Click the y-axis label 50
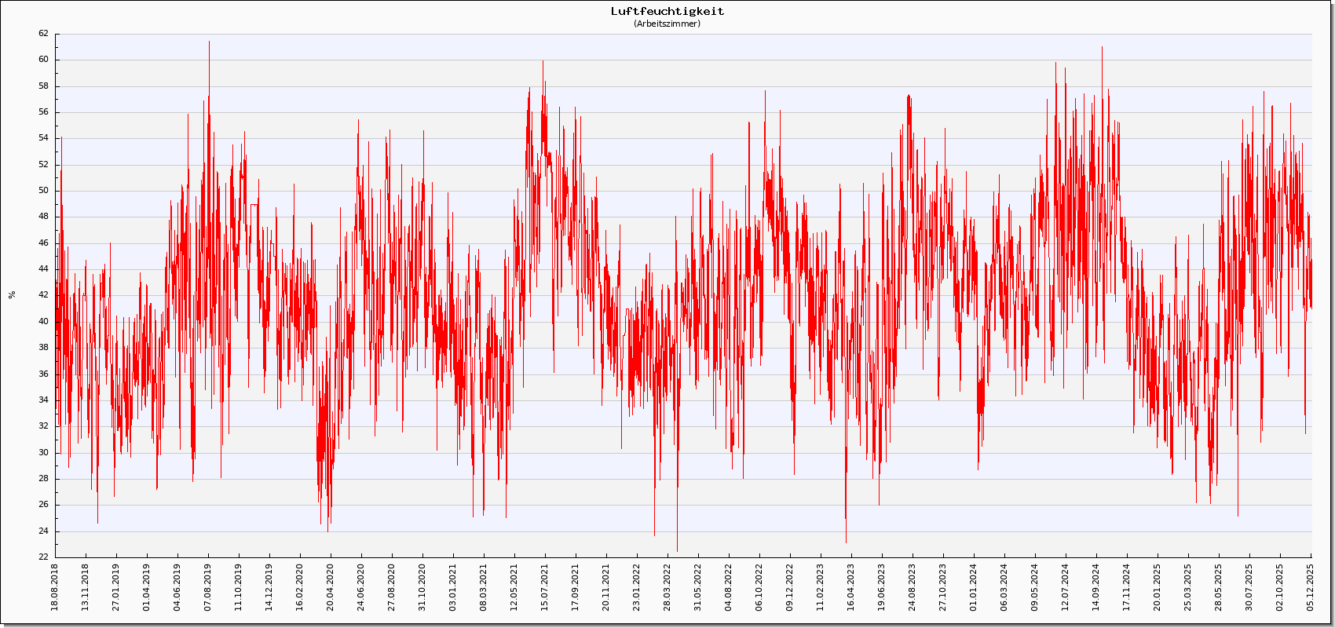 (x=43, y=191)
